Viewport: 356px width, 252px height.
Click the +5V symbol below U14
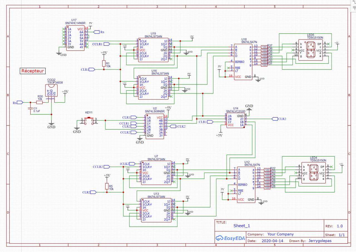point(219,133)
